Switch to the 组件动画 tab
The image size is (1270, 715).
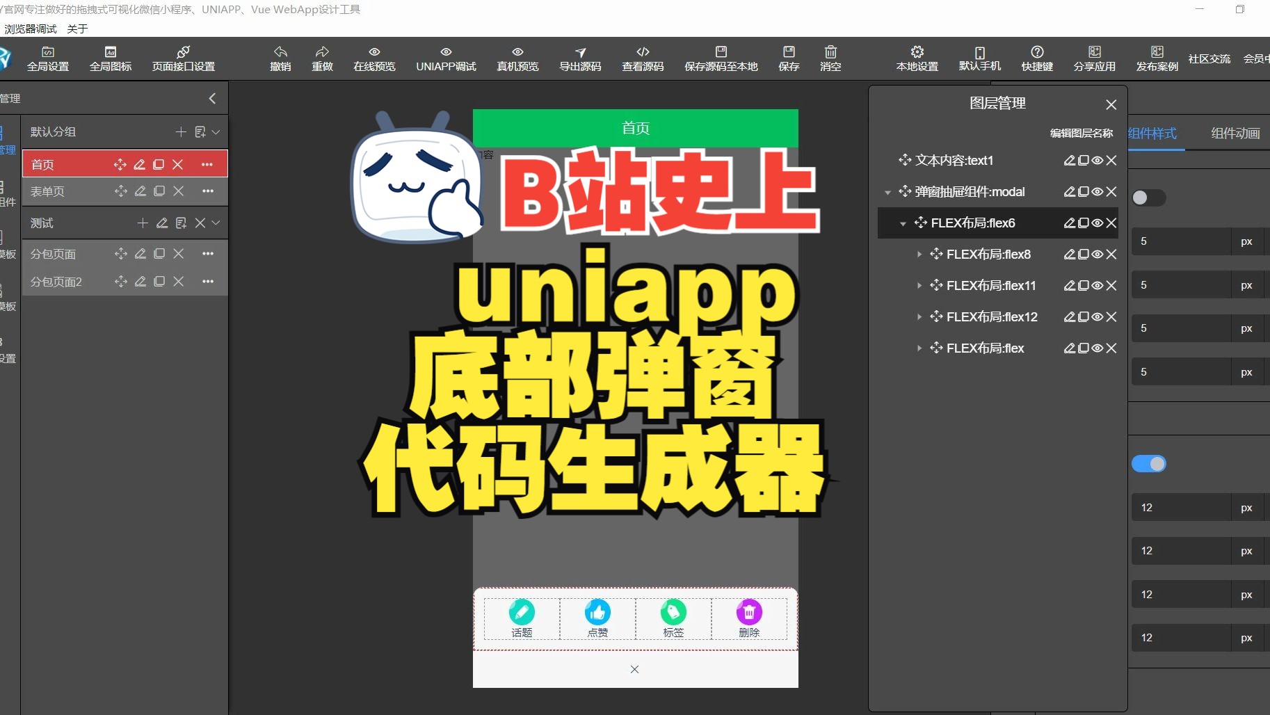[x=1234, y=133]
